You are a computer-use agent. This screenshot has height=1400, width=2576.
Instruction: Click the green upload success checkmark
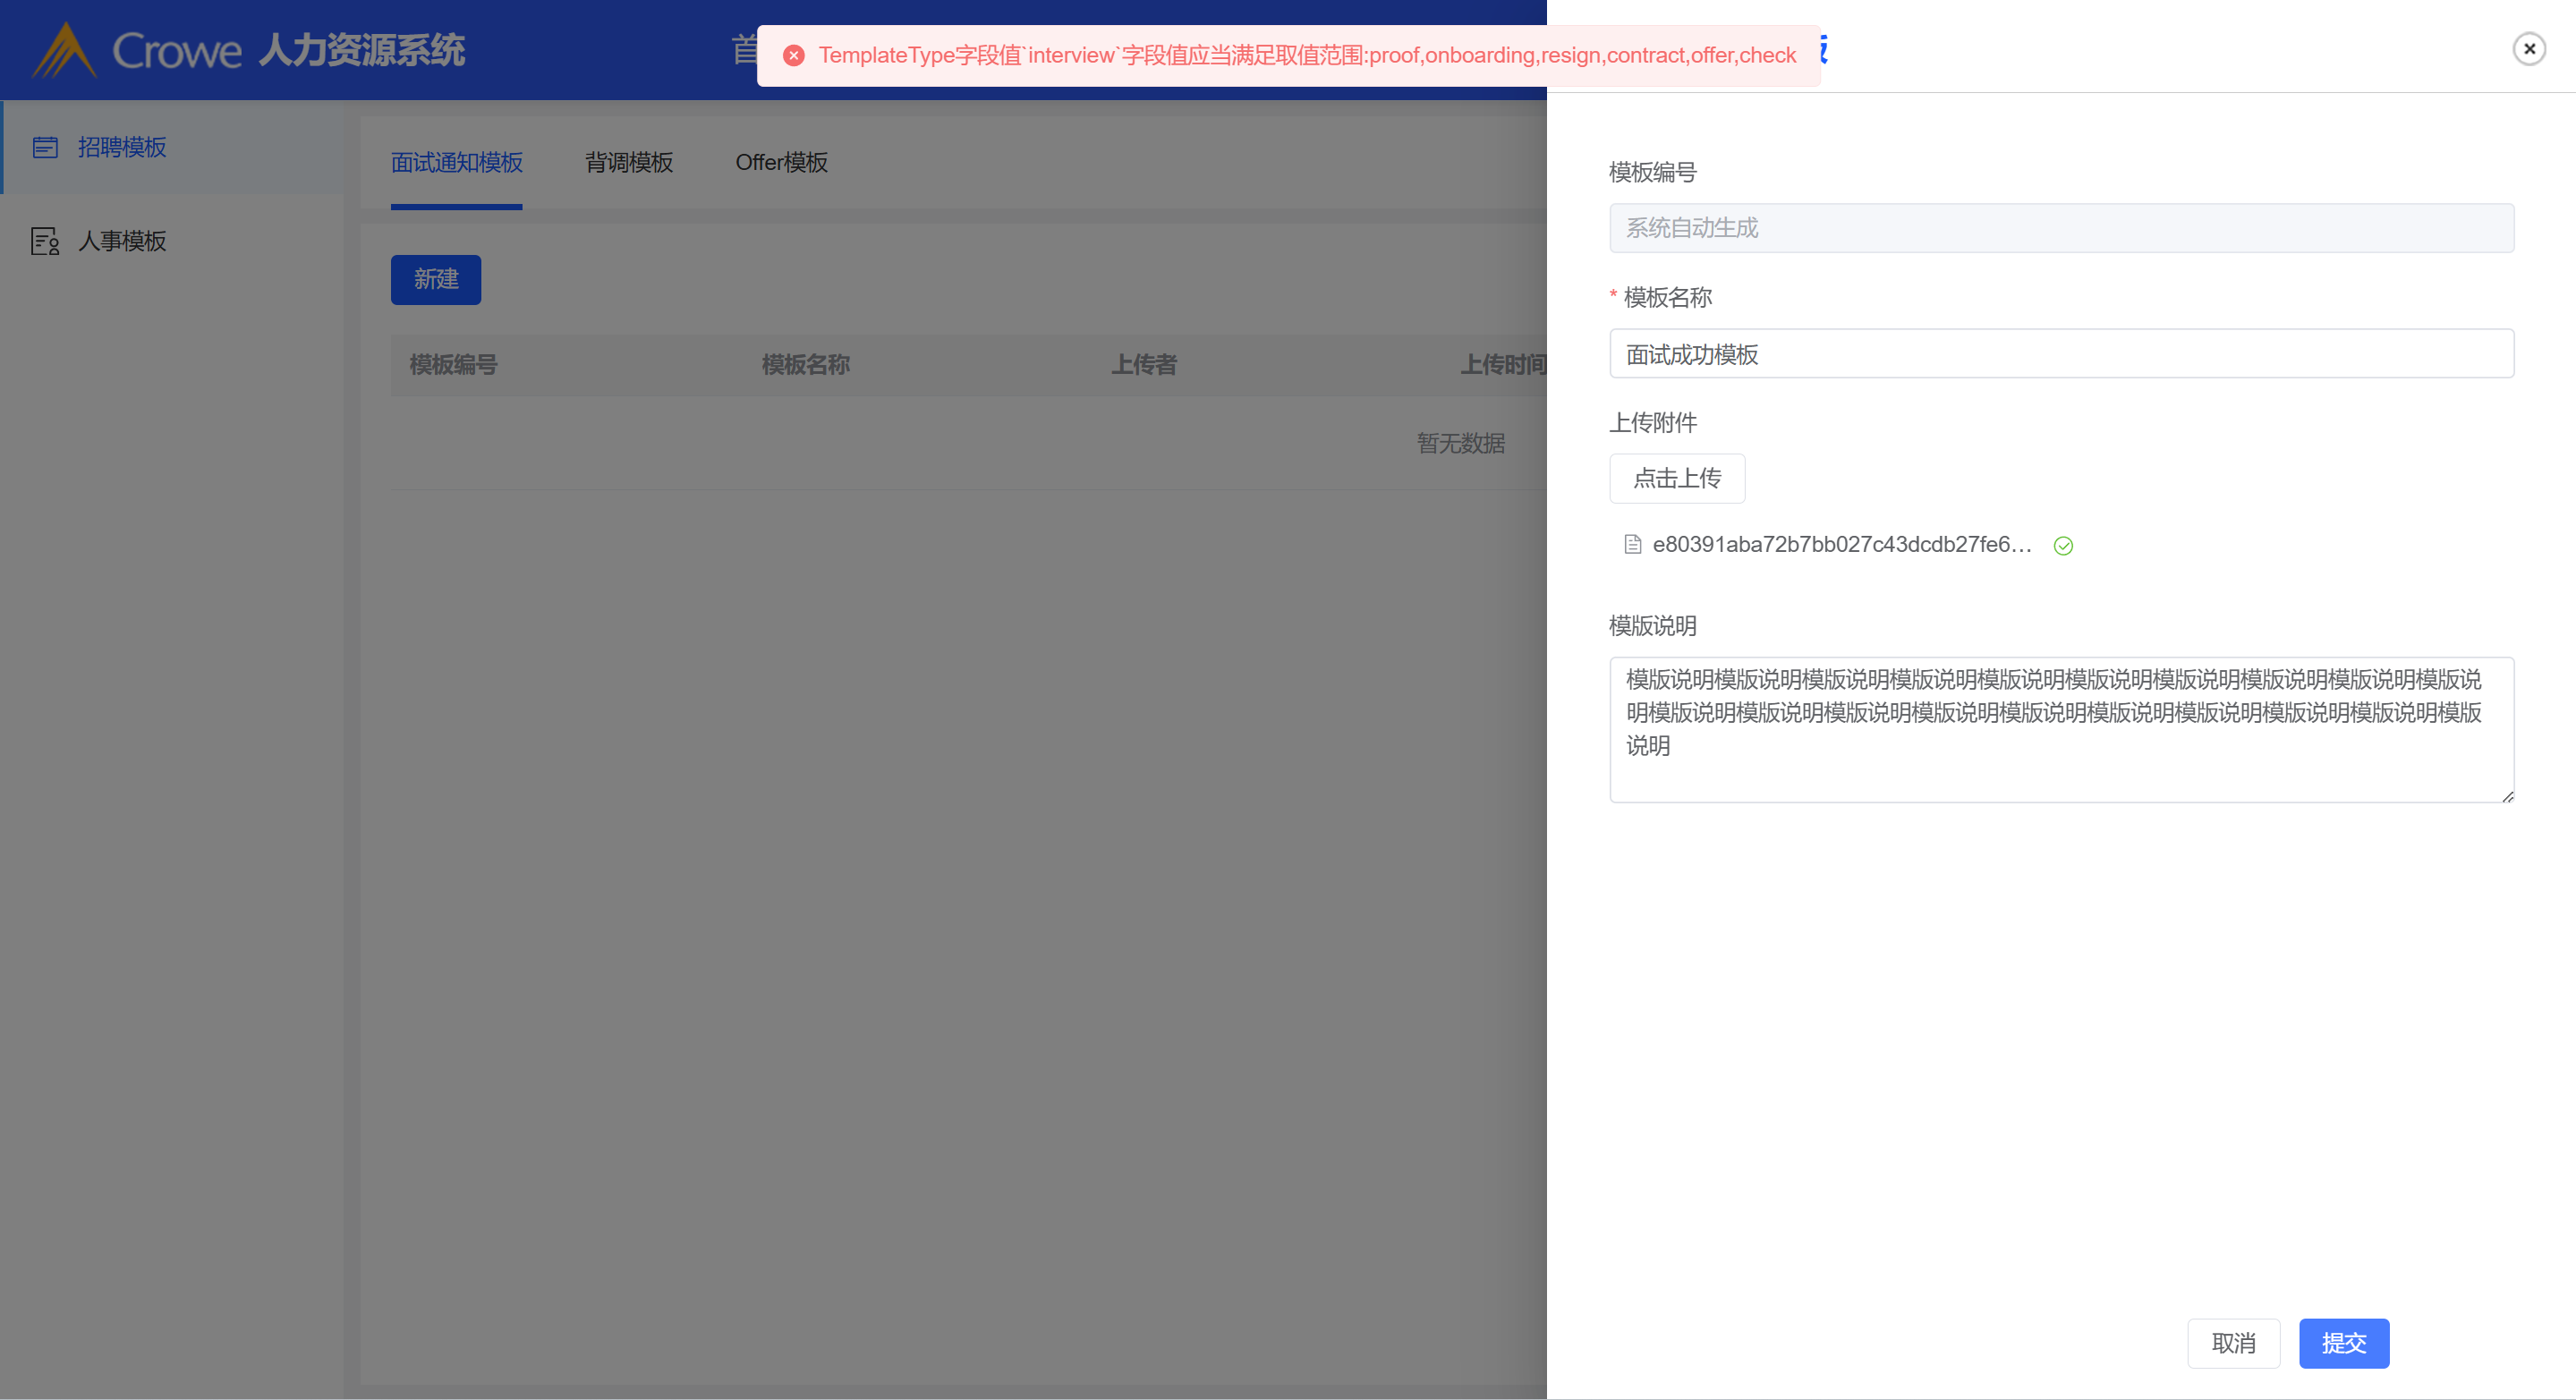2063,546
